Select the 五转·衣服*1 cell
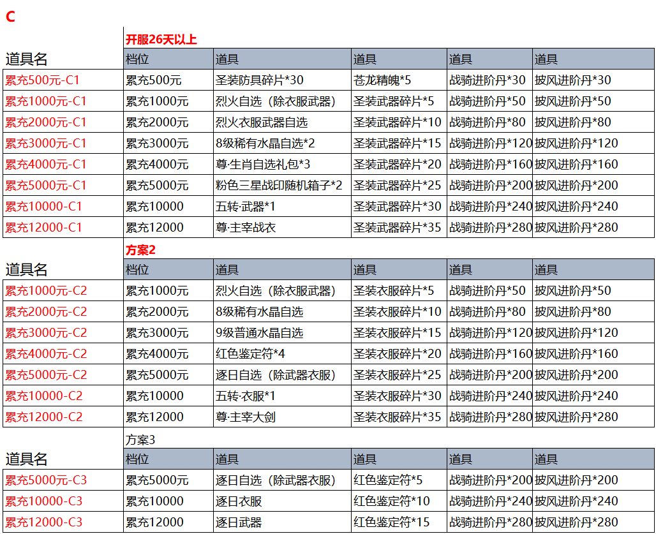 pyautogui.click(x=246, y=396)
